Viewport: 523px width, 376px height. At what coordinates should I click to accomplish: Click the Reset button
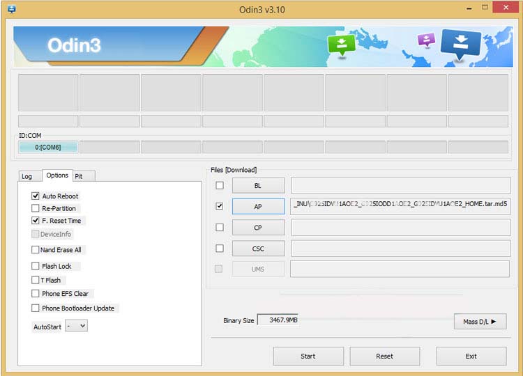click(x=385, y=356)
